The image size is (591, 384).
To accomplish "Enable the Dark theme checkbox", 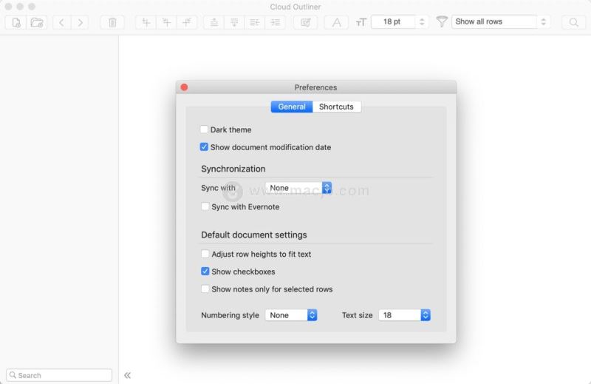I will coord(204,129).
